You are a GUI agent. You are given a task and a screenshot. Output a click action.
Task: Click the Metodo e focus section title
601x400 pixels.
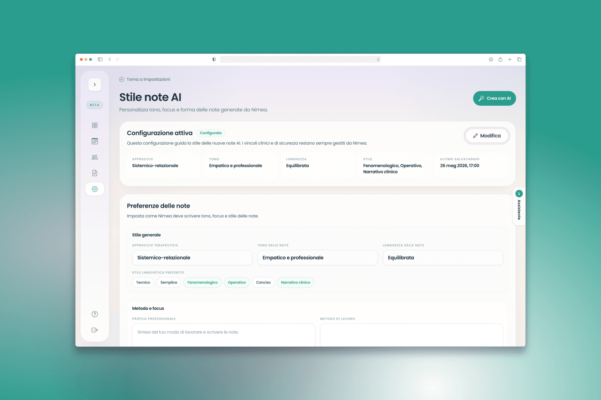[148, 308]
